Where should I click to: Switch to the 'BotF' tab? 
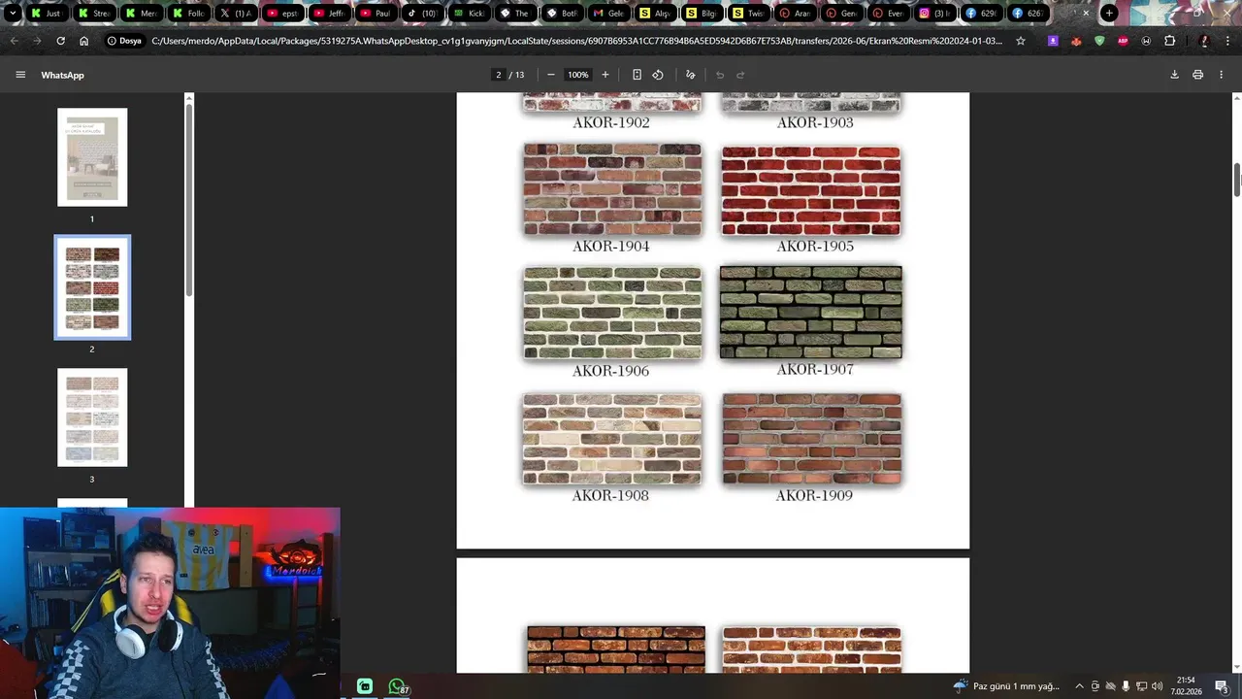tap(562, 14)
